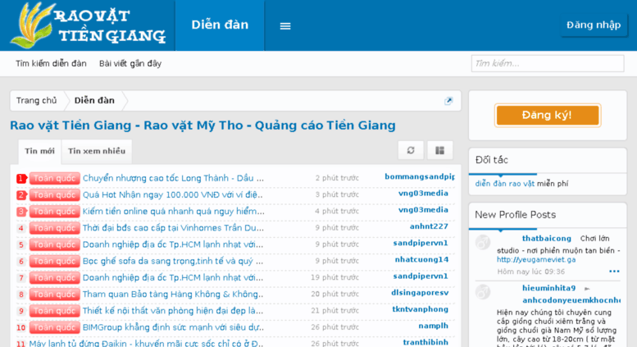The image size is (637, 347).
Task: Open user namplh profile
Action: point(434,326)
